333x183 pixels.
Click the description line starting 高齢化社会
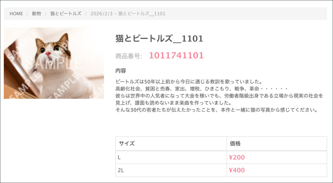coord(202,89)
